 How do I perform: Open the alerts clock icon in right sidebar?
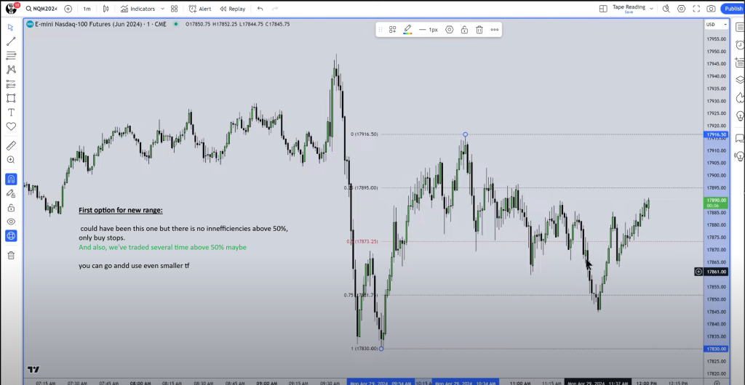click(x=739, y=45)
